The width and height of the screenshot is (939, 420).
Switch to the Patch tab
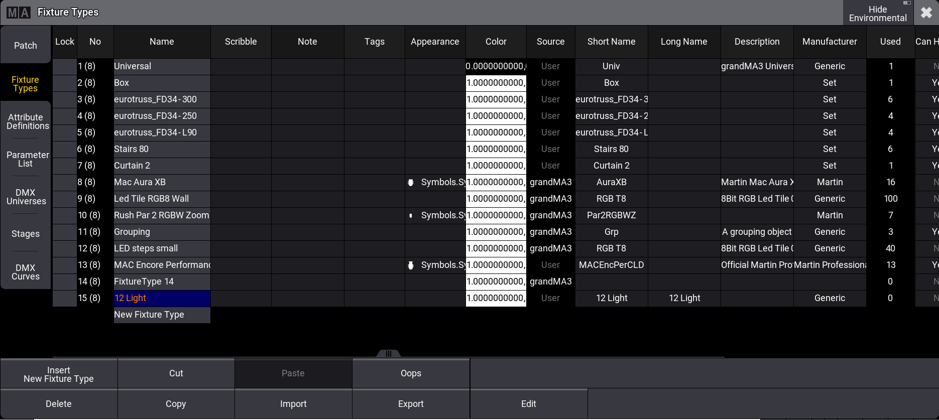coord(26,46)
